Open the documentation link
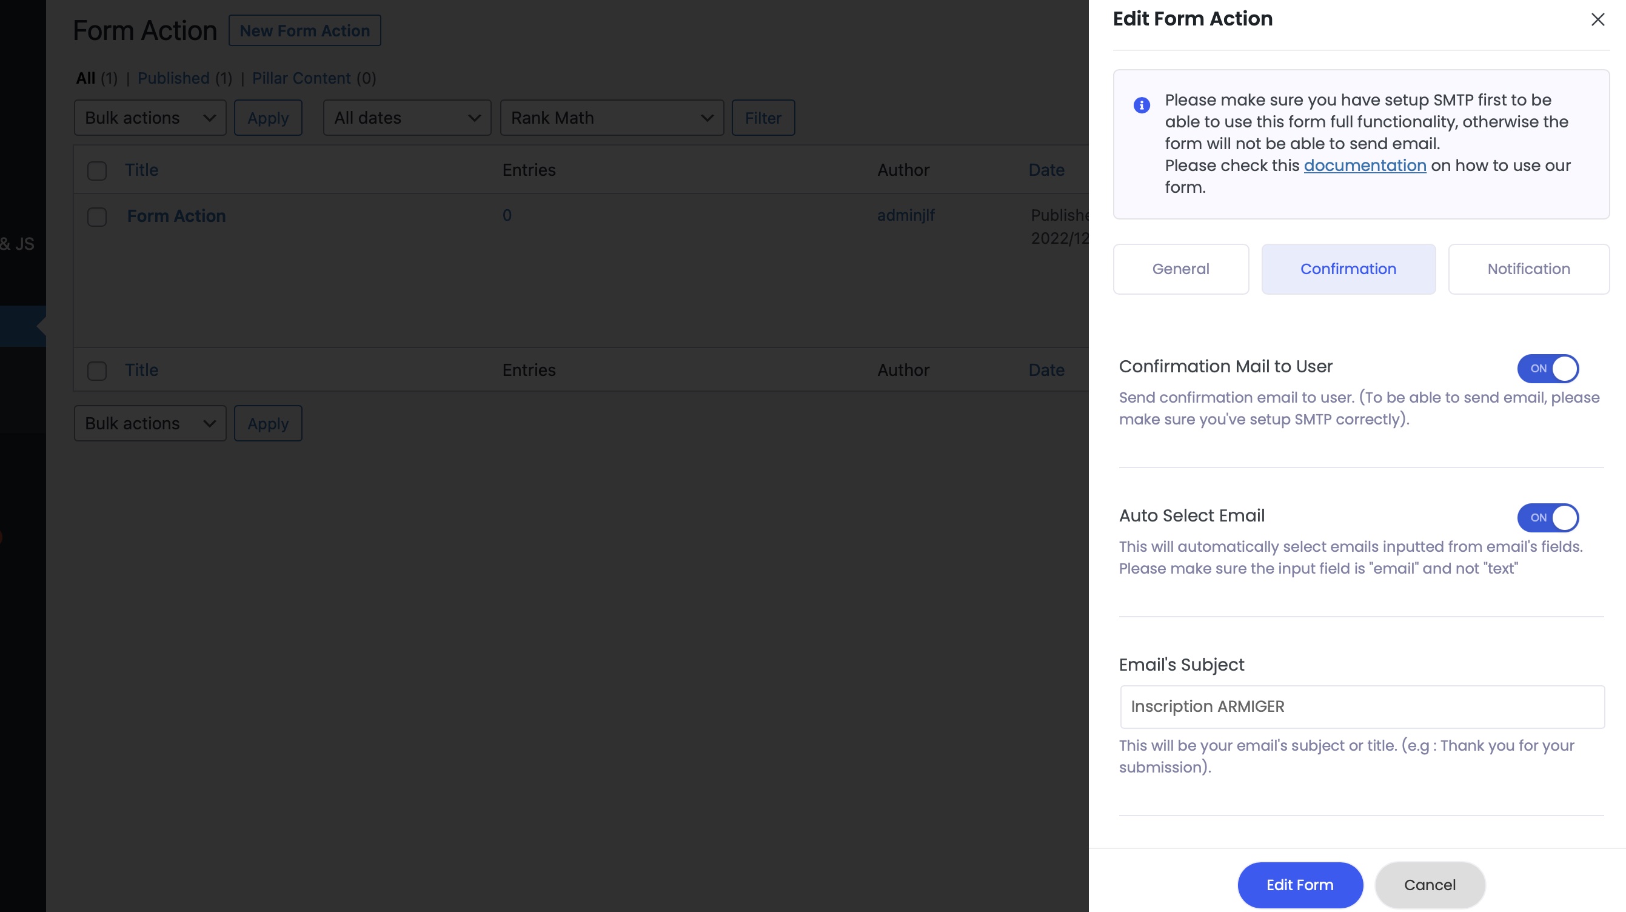The width and height of the screenshot is (1626, 912). pyautogui.click(x=1365, y=165)
